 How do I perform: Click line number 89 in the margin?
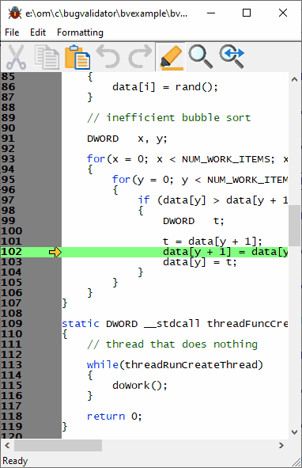(x=8, y=118)
